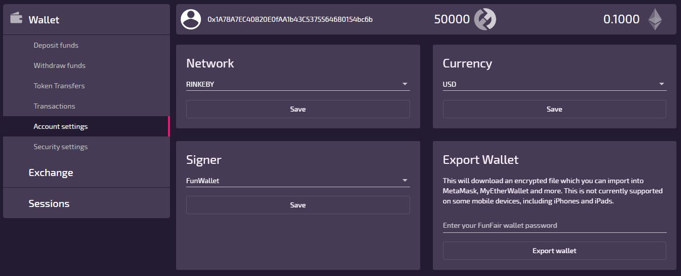Click the Ethereum diamond icon
This screenshot has width=681, height=276.
point(655,19)
